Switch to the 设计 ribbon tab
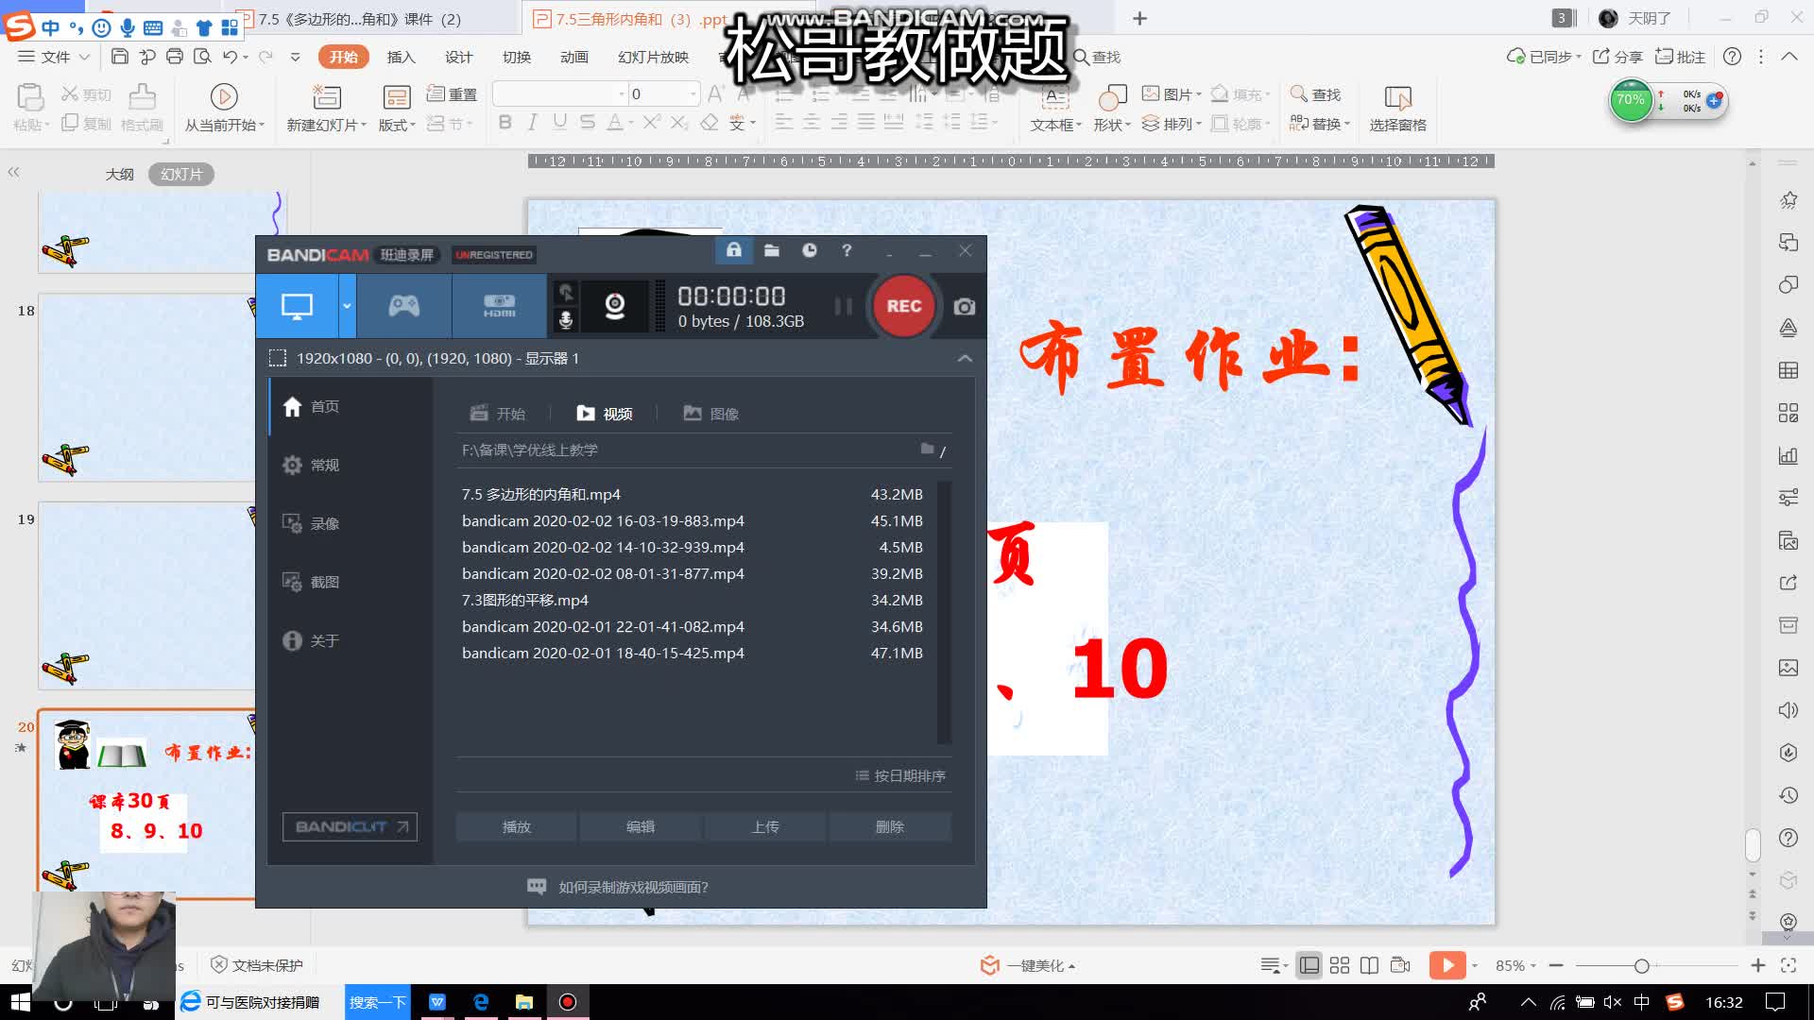This screenshot has width=1814, height=1020. pyautogui.click(x=458, y=57)
